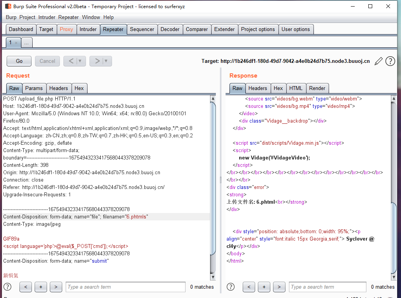Select Response Hex tab

(x=278, y=88)
